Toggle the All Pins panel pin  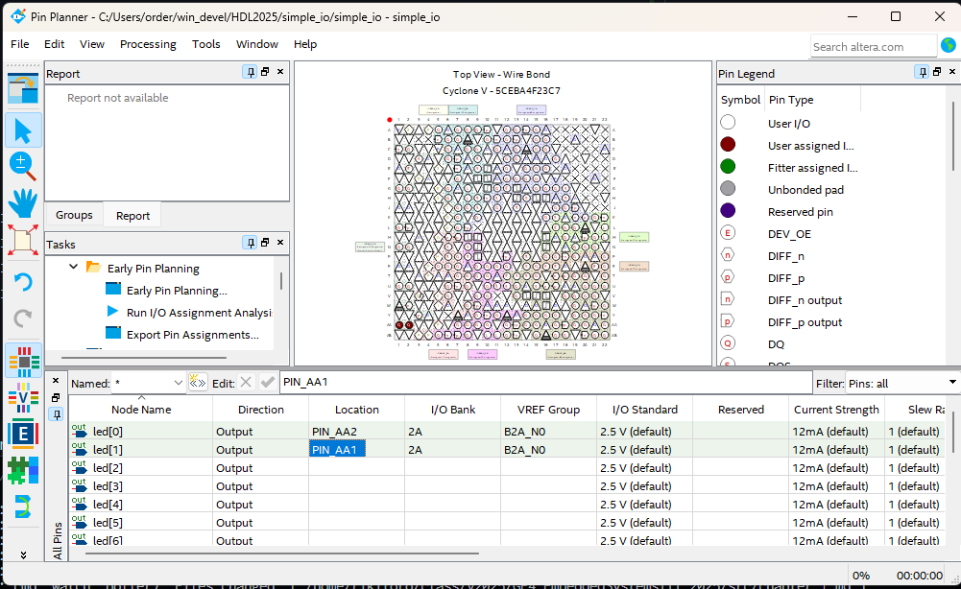(x=56, y=414)
